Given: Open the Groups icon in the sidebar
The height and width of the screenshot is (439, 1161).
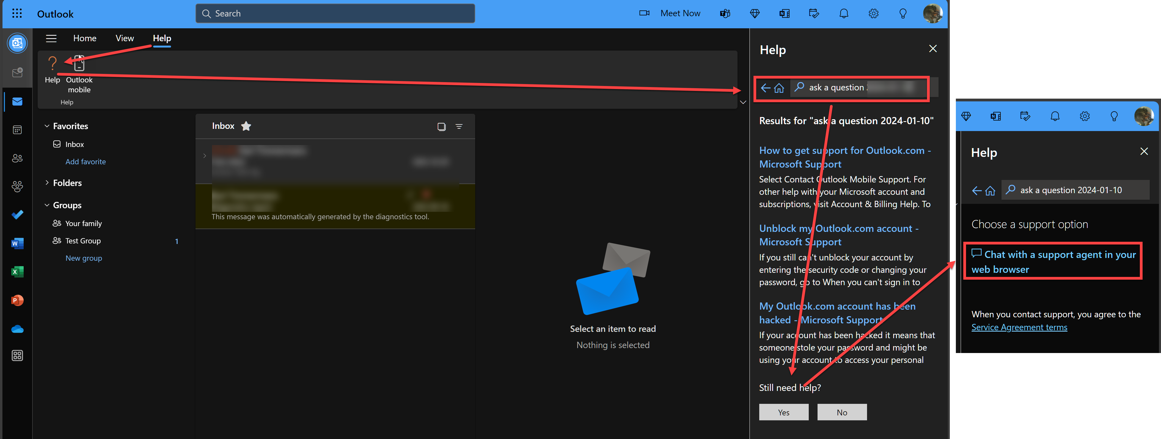Looking at the screenshot, I should click(17, 186).
